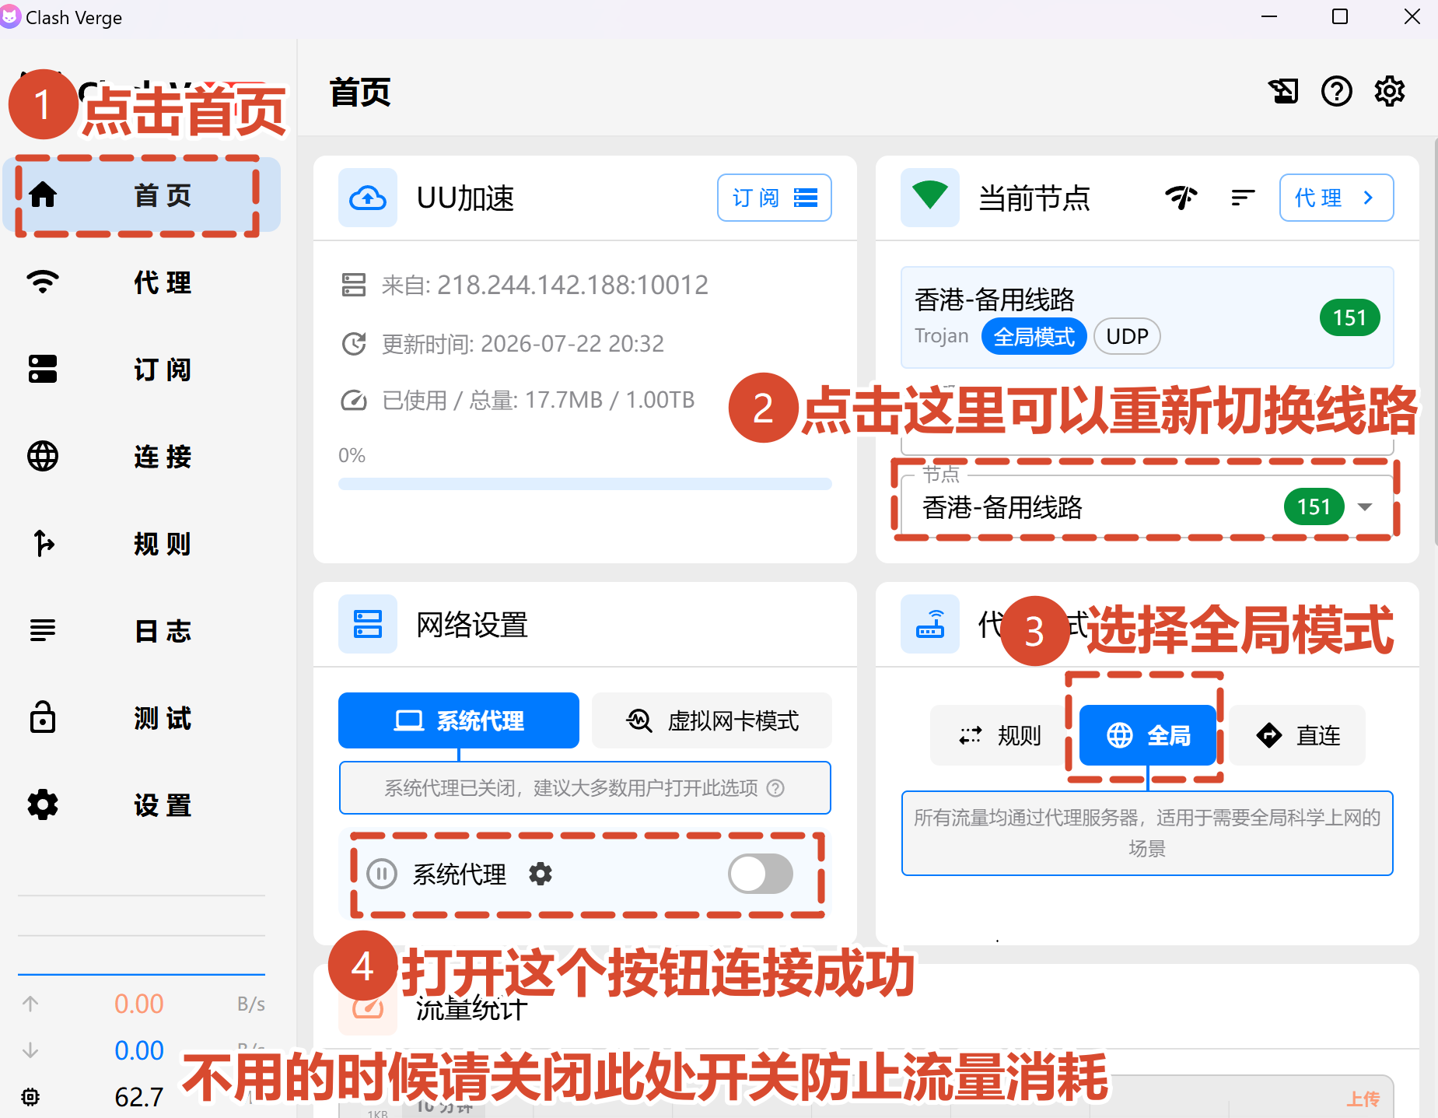This screenshot has width=1438, height=1118.
Task: Click the wifi icon beside sidebar 代理
Action: click(x=43, y=282)
